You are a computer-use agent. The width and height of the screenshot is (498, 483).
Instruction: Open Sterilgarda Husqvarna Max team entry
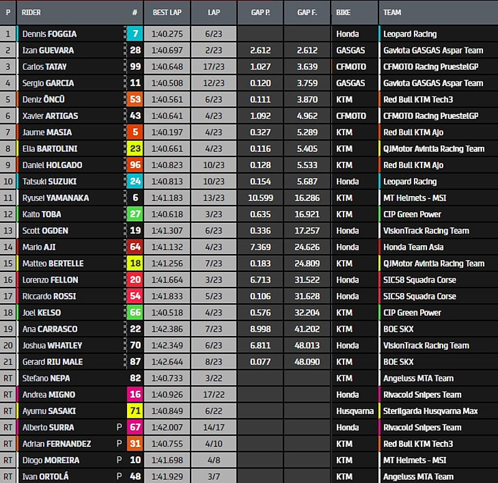pos(430,411)
